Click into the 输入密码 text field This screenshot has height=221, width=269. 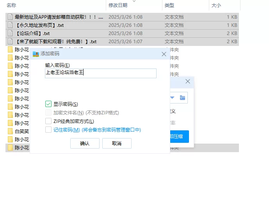tap(100, 73)
